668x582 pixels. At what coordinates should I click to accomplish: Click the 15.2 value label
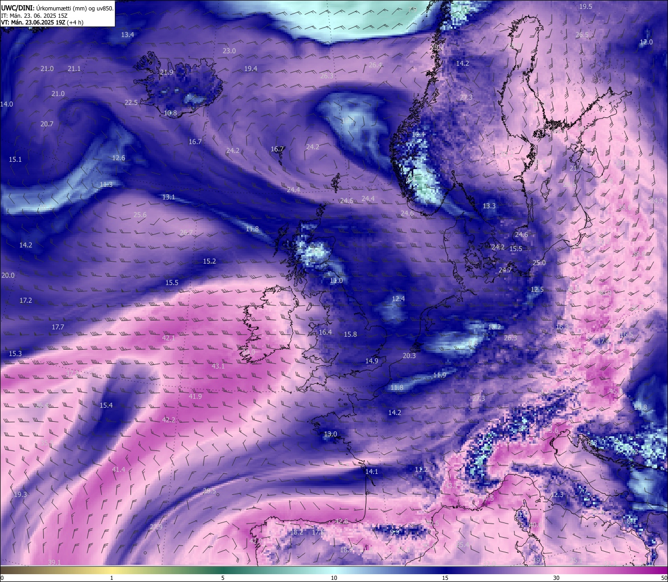pos(209,261)
